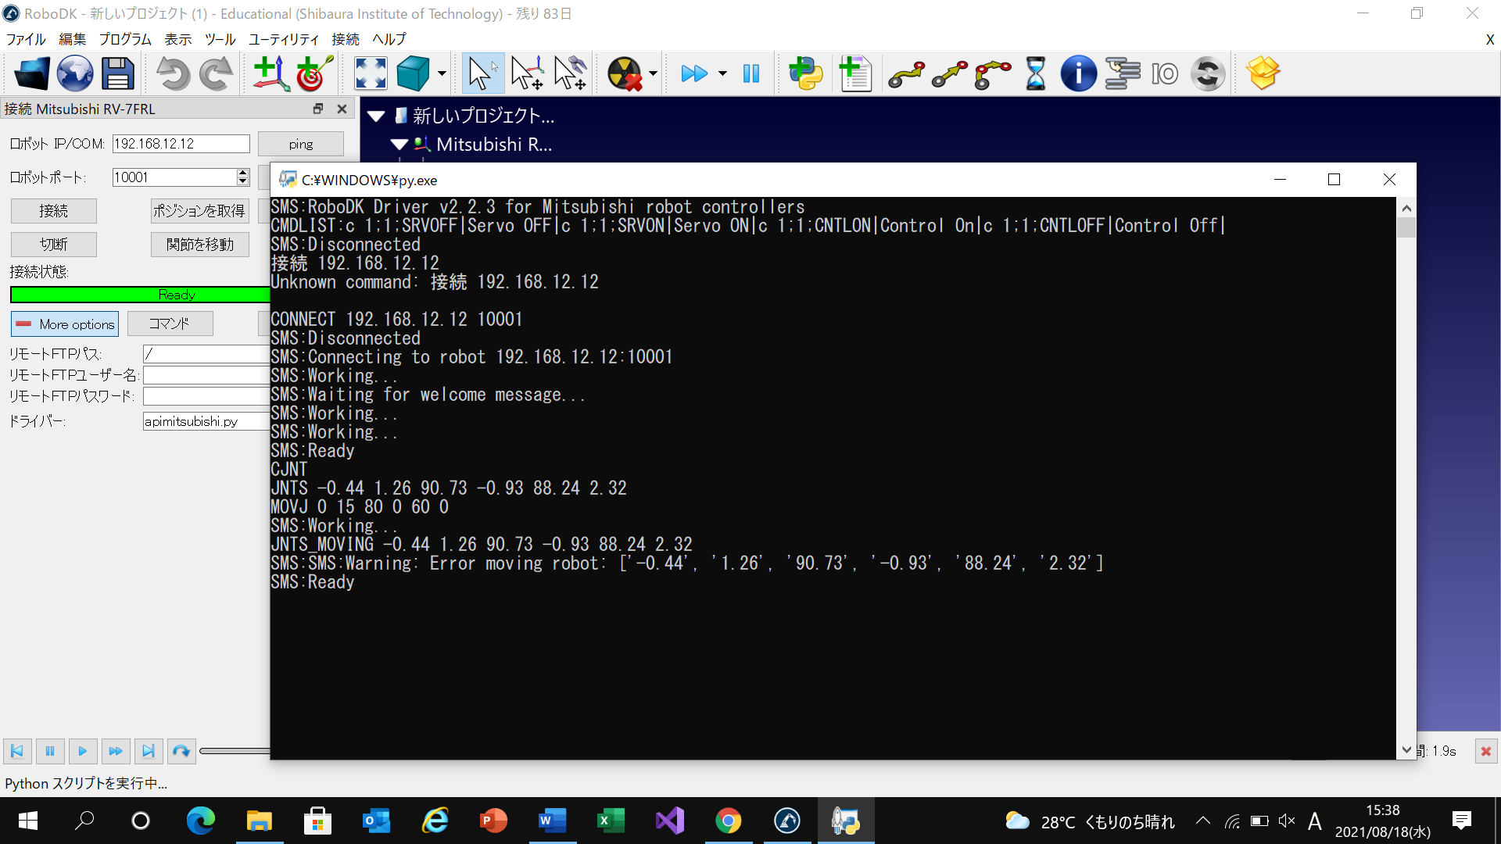The image size is (1501, 844).
Task: Click the hourglass pause instruction icon
Action: pyautogui.click(x=1035, y=74)
